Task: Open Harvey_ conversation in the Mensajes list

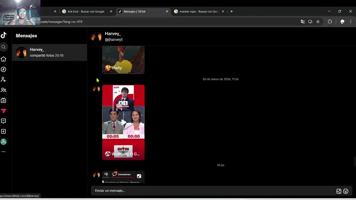Action: [50, 52]
